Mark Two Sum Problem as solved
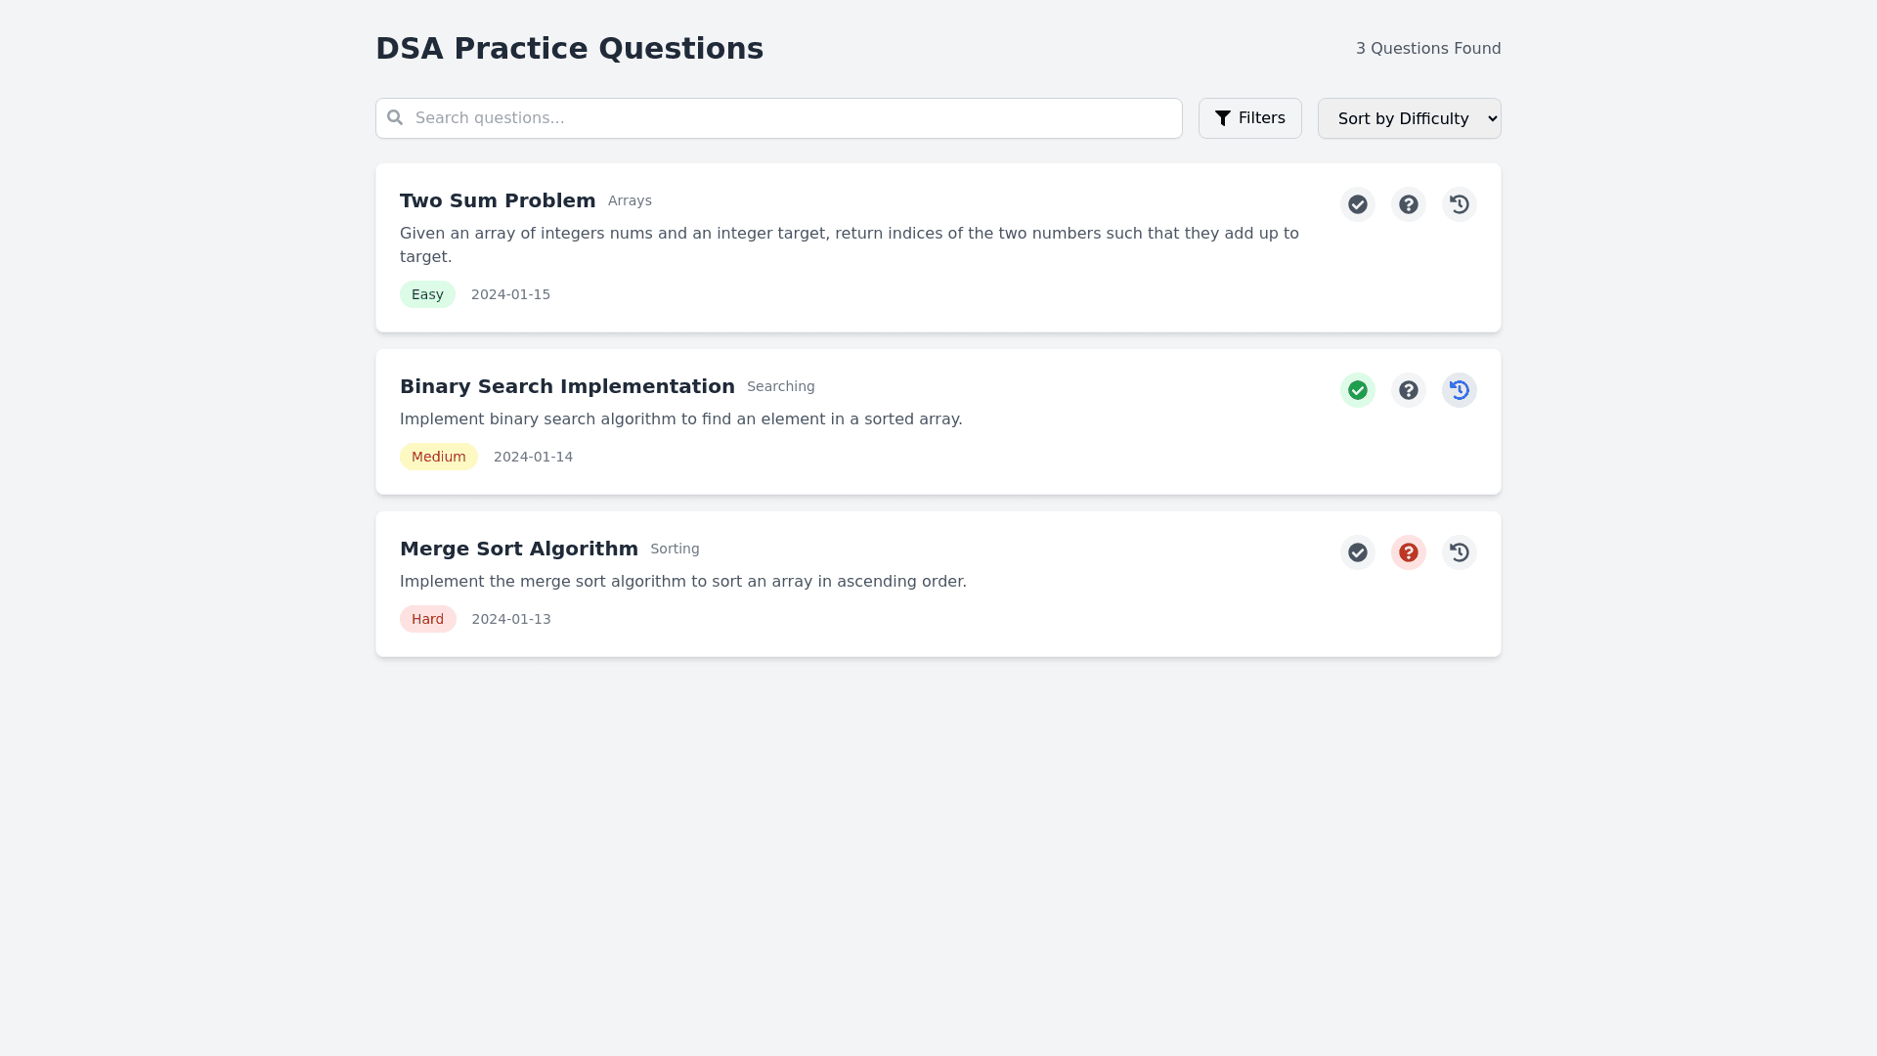 point(1357,204)
